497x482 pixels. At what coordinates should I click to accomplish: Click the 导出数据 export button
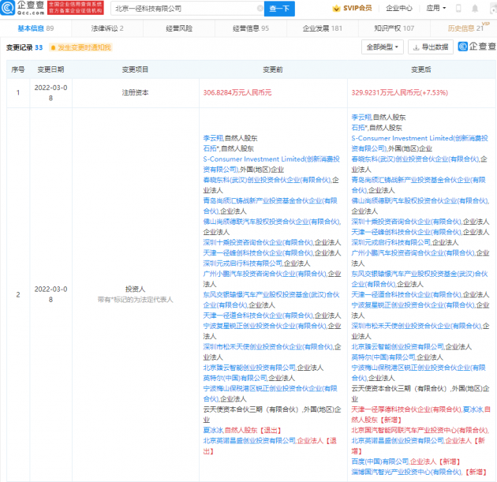point(430,47)
